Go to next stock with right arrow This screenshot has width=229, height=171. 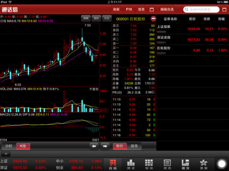tap(105, 146)
